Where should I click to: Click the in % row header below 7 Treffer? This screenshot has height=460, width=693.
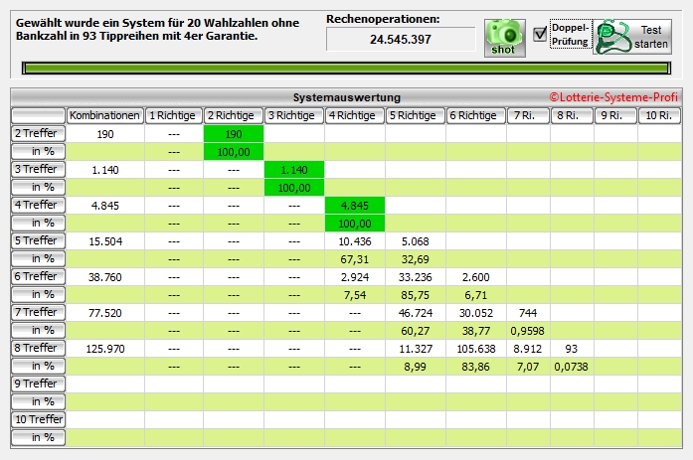(38, 330)
